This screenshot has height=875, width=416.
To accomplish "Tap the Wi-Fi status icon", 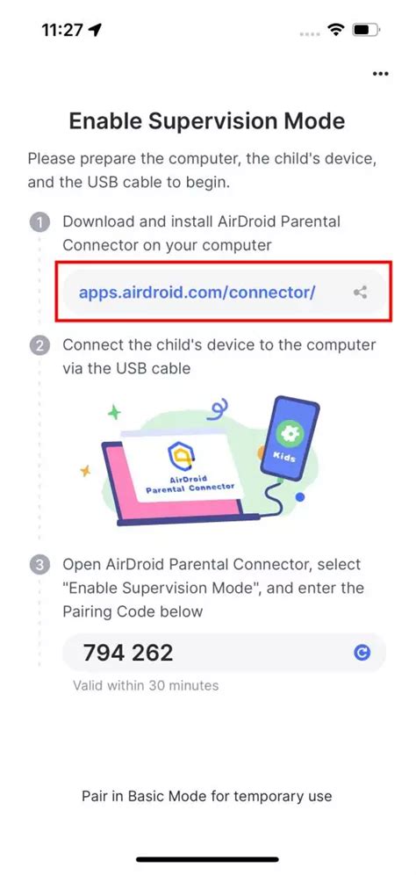I will [x=336, y=31].
